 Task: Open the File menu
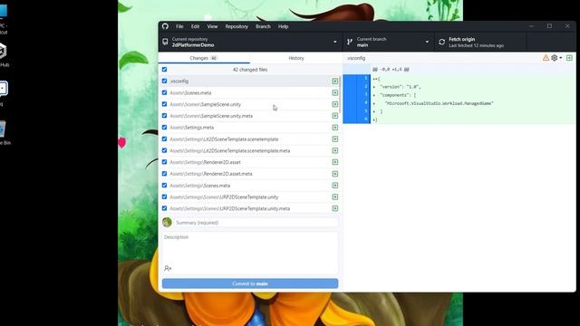coord(179,26)
